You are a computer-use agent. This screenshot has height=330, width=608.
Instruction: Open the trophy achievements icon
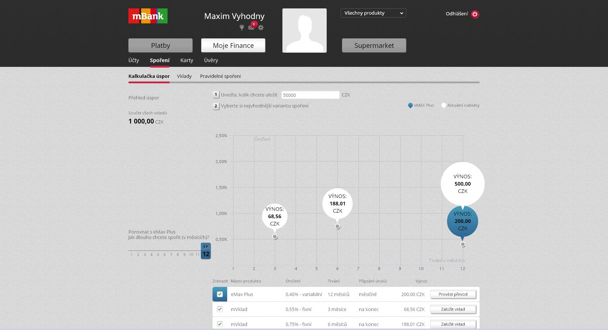[x=241, y=28]
